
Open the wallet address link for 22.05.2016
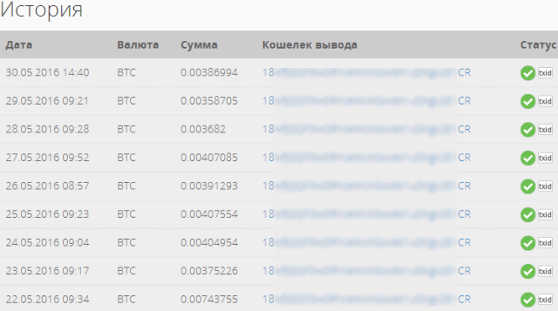click(x=366, y=299)
